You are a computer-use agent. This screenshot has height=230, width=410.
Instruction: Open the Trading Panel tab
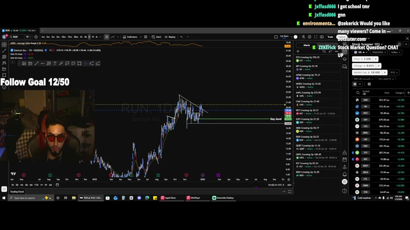click(x=17, y=192)
